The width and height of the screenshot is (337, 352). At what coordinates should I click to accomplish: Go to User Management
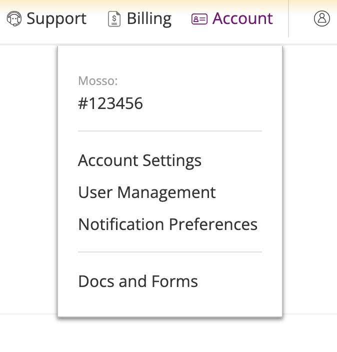(x=147, y=192)
